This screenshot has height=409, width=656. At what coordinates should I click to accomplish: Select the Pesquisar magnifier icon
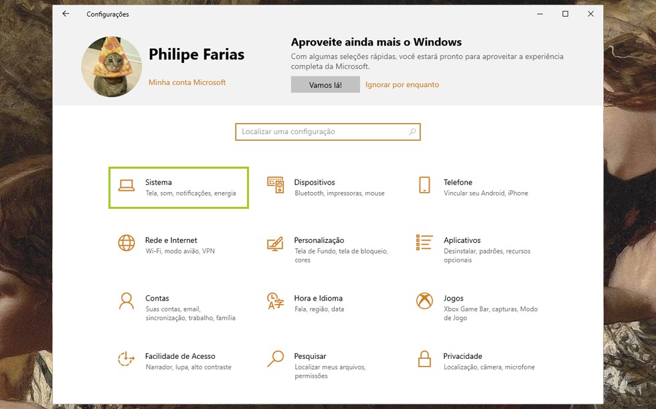[x=275, y=359]
